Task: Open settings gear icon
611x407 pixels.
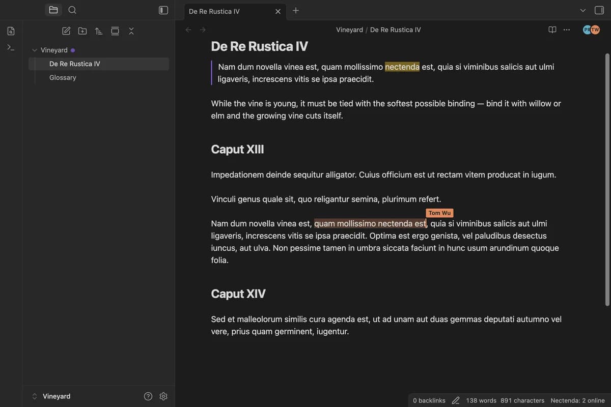Action: coord(163,396)
